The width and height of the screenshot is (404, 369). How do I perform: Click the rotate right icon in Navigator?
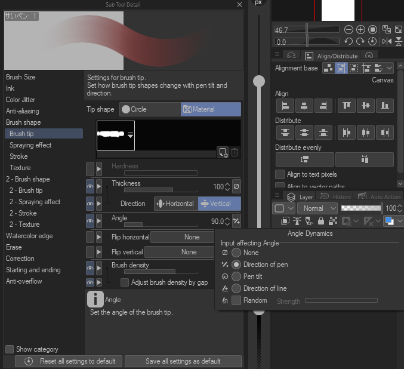point(360,41)
